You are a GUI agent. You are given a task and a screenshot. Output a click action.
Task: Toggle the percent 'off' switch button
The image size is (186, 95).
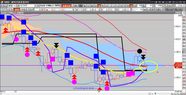tap(178, 9)
